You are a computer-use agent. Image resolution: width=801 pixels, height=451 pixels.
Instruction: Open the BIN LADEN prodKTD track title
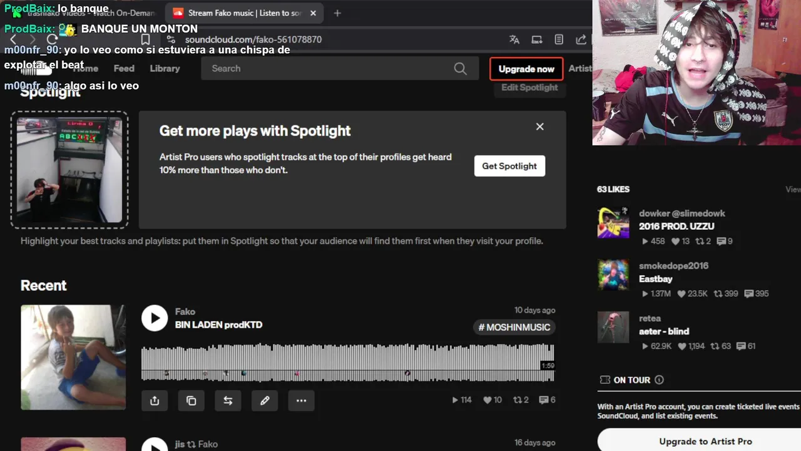pyautogui.click(x=218, y=324)
